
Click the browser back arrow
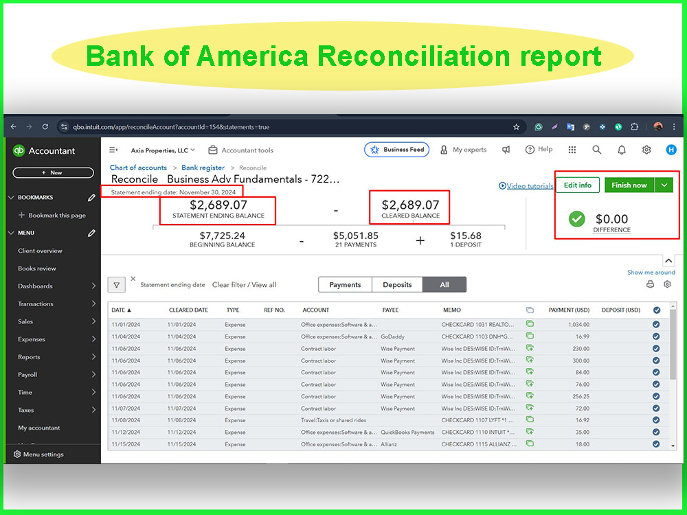pos(14,127)
